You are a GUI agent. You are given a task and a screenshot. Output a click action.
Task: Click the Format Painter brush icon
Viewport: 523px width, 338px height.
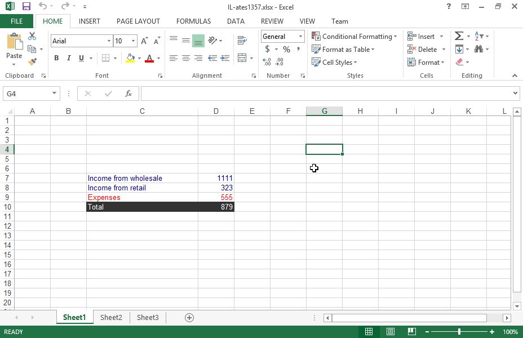(32, 62)
